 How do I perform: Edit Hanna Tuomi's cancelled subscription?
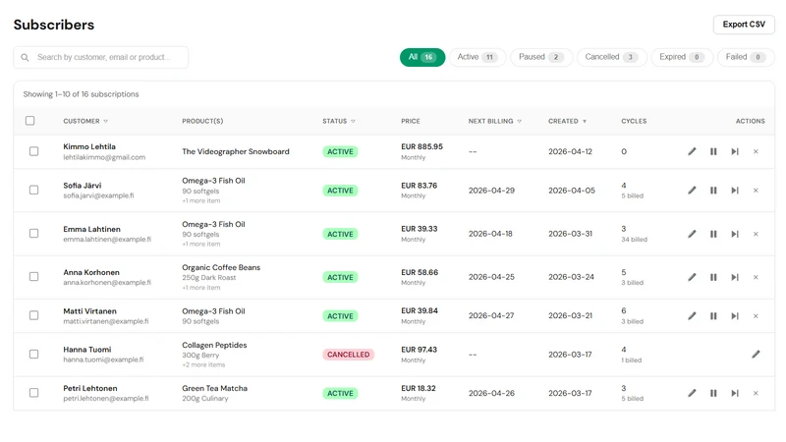756,355
